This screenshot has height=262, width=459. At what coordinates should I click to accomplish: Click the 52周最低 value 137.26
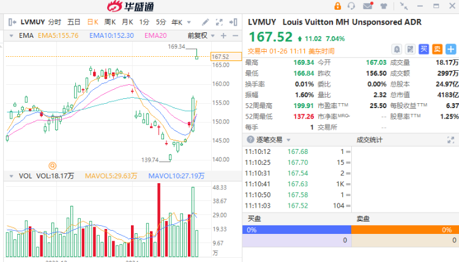click(x=304, y=117)
